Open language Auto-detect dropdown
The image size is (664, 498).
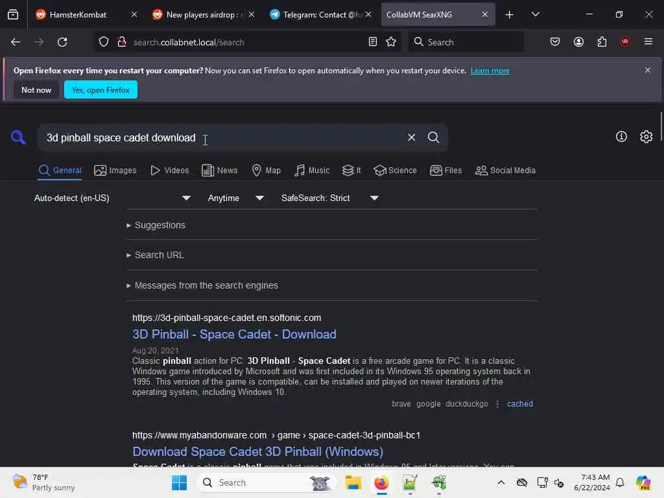(112, 198)
